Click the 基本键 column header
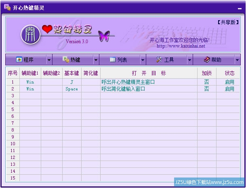The image size is (246, 188). coord(71,73)
